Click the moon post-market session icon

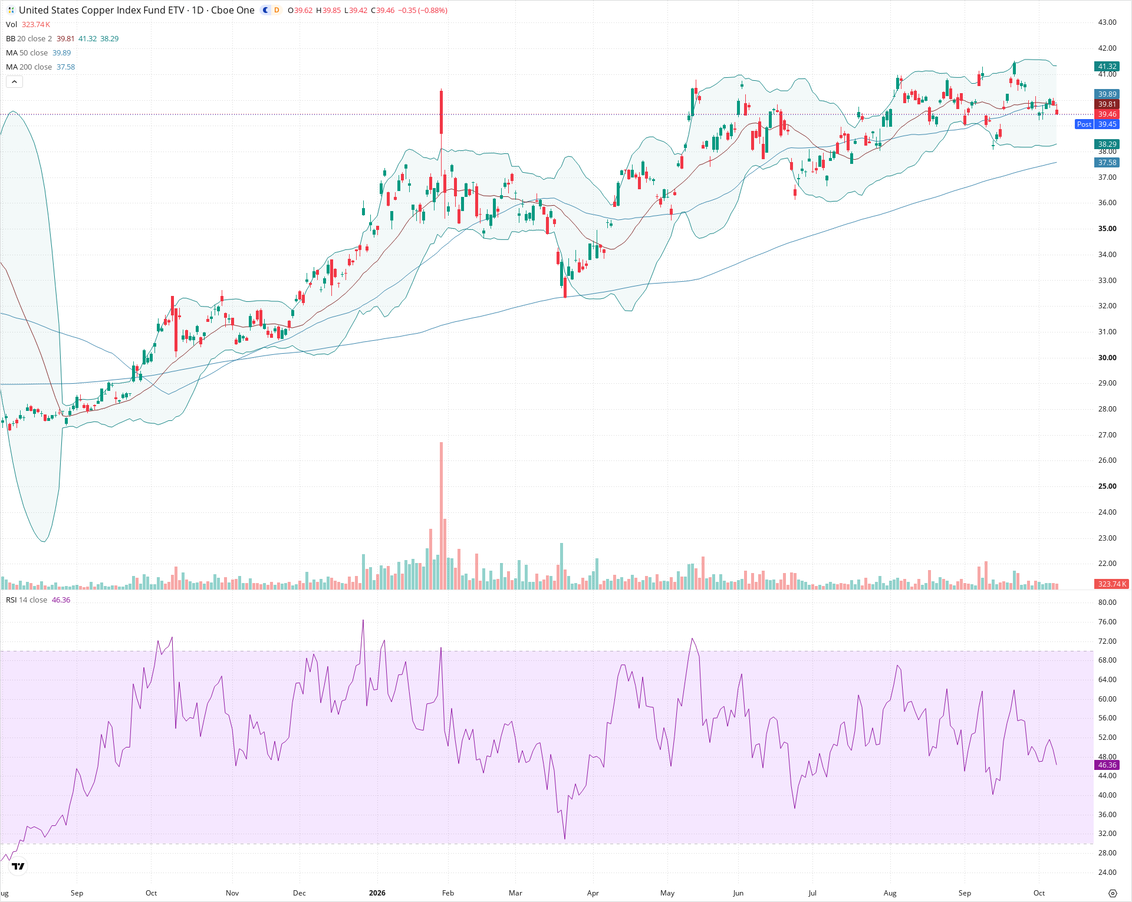point(266,10)
